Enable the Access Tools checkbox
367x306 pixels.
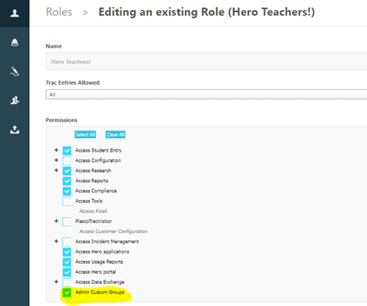click(67, 201)
